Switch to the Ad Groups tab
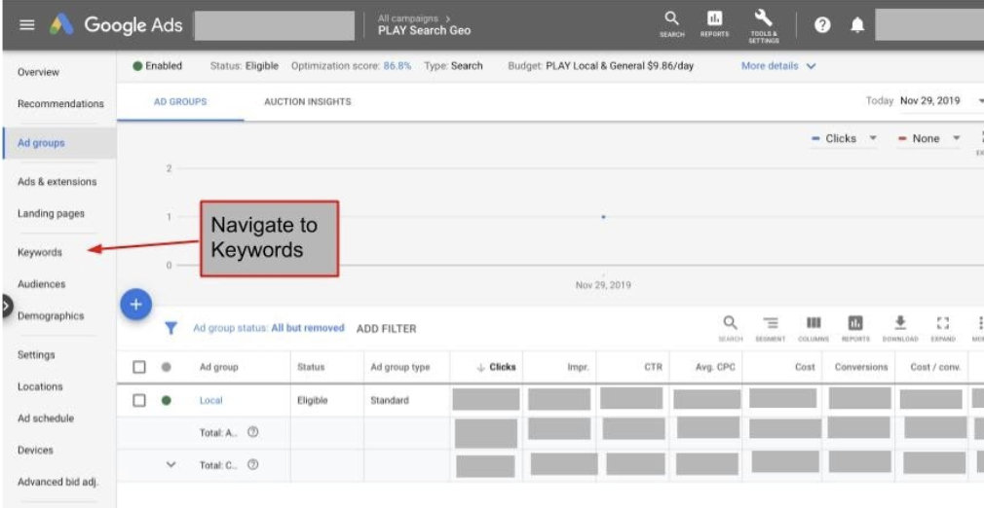The width and height of the screenshot is (984, 508). pyautogui.click(x=180, y=101)
